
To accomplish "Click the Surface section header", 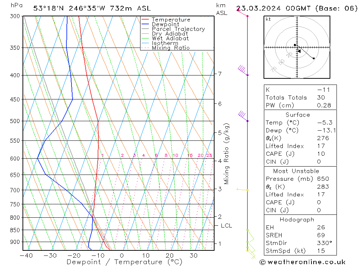I will tap(298, 115).
